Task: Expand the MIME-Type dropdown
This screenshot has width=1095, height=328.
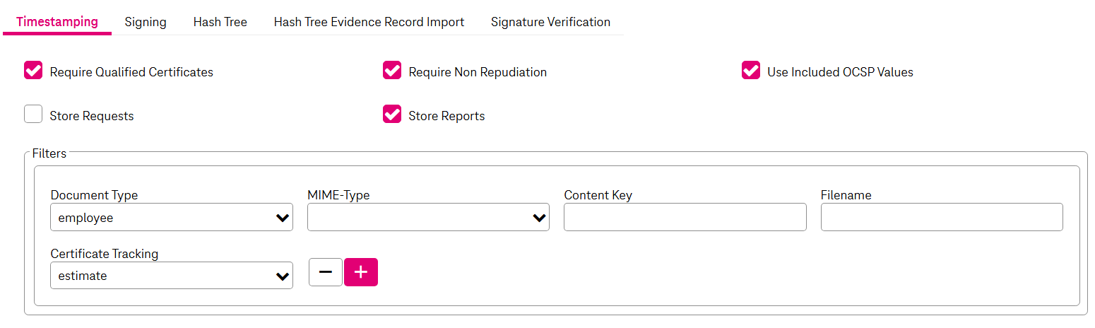Action: 428,218
